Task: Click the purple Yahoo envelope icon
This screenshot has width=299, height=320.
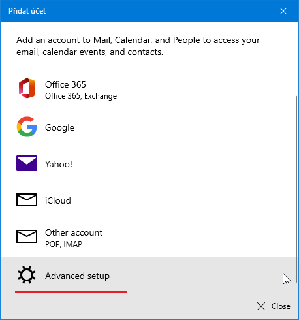Action: pyautogui.click(x=27, y=163)
